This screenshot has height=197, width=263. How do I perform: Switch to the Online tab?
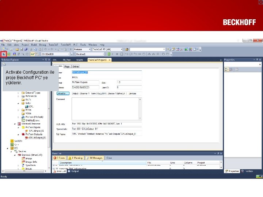click(76, 66)
